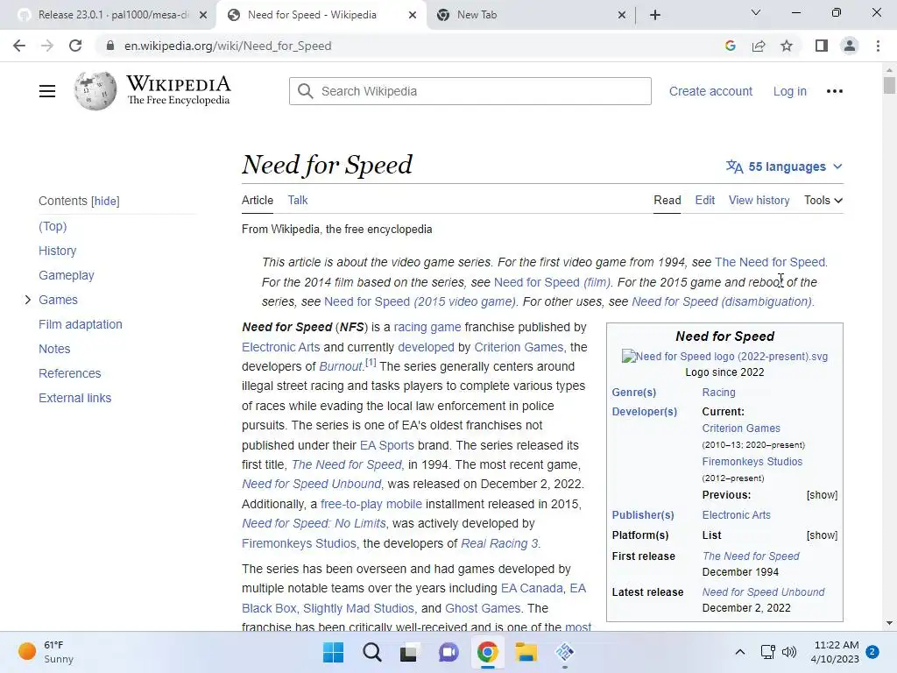Open Need for Speed Unbound infobox link
The height and width of the screenshot is (673, 897).
pyautogui.click(x=763, y=592)
